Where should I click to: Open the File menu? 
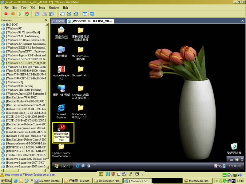click(x=6, y=8)
